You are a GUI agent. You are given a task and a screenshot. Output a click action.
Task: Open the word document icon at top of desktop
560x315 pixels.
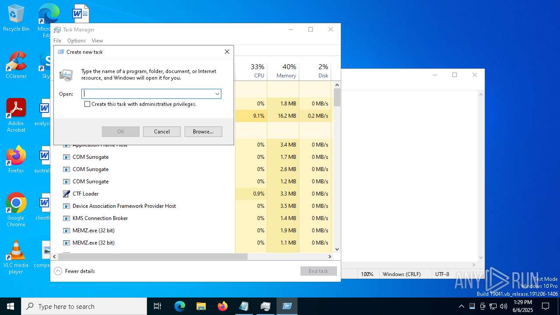point(80,13)
